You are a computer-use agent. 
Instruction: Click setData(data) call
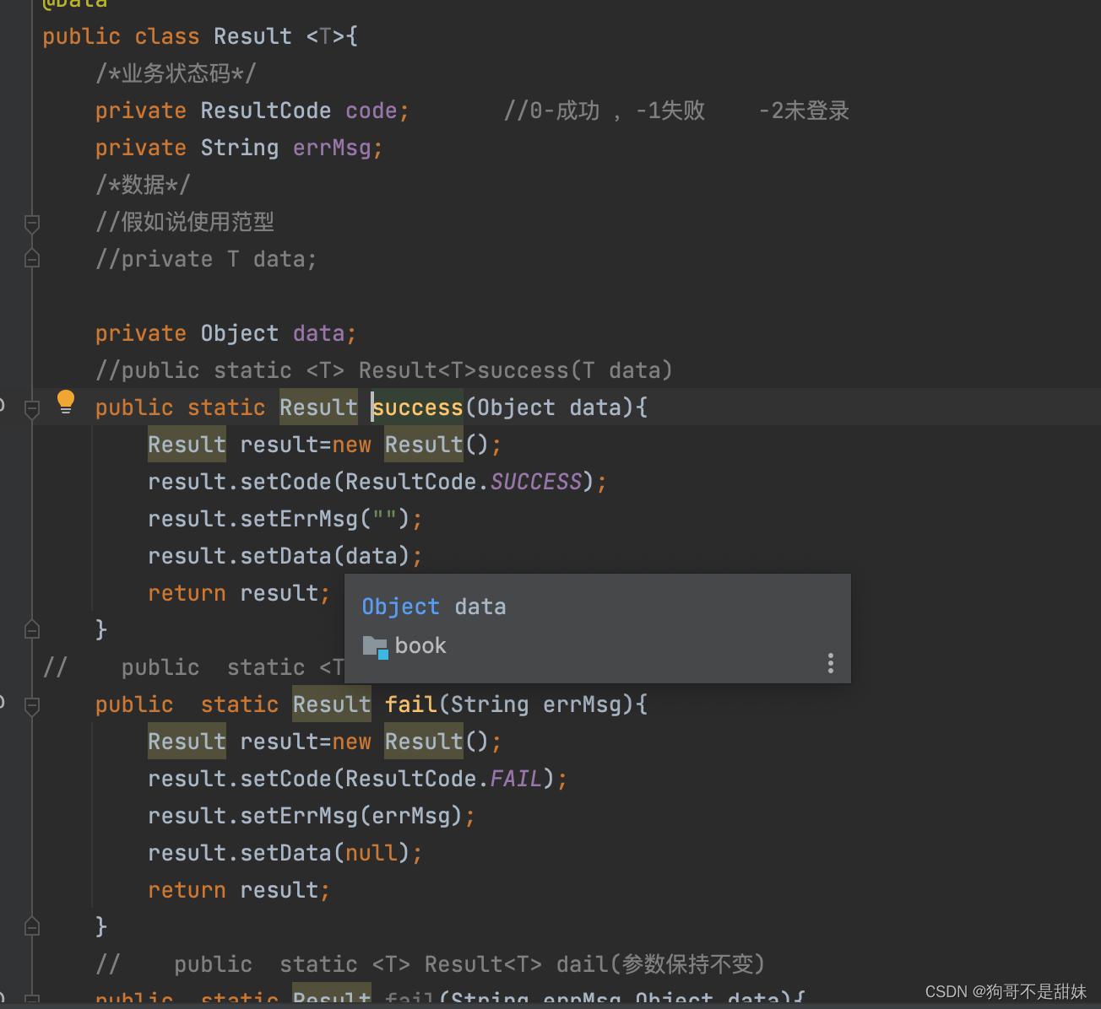click(x=325, y=556)
